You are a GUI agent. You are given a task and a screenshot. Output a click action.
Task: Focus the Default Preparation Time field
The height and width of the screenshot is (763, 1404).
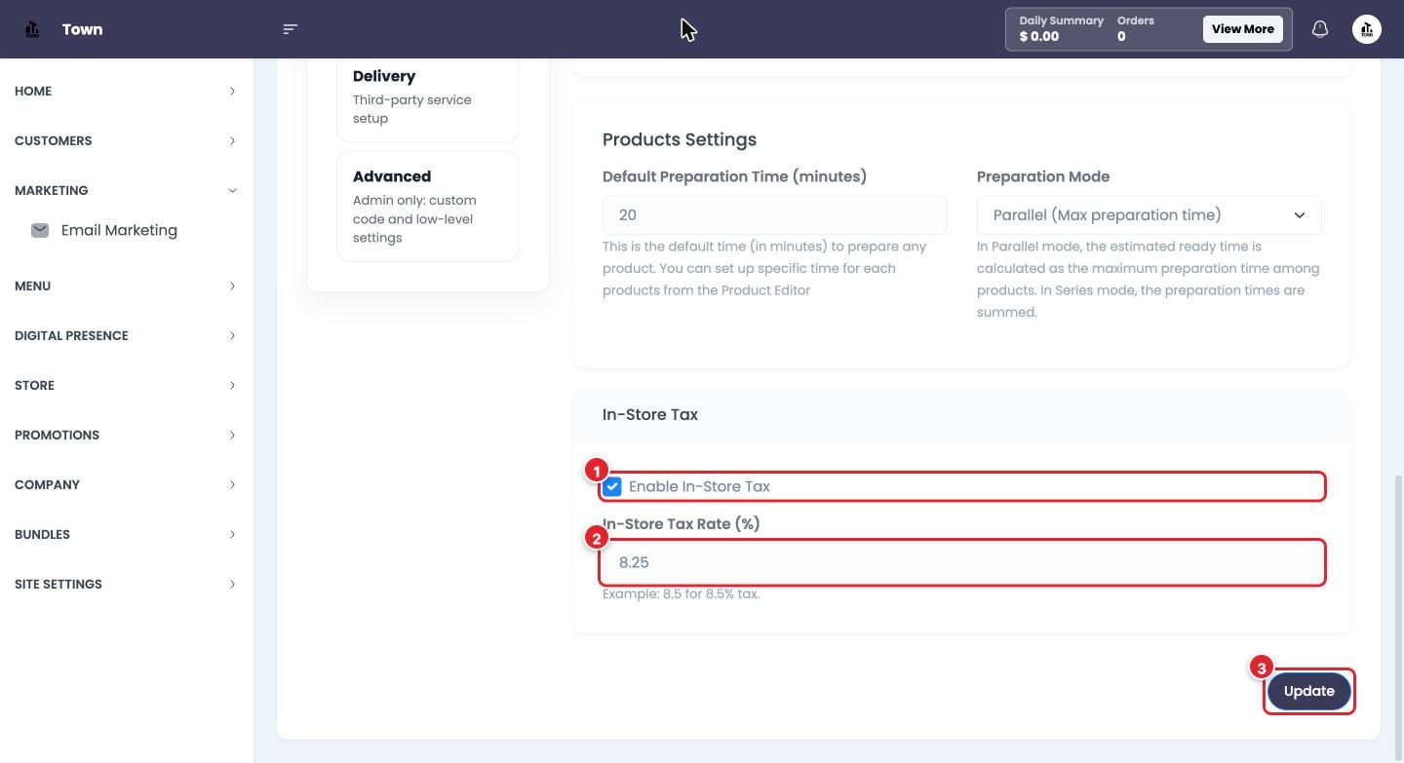click(774, 215)
